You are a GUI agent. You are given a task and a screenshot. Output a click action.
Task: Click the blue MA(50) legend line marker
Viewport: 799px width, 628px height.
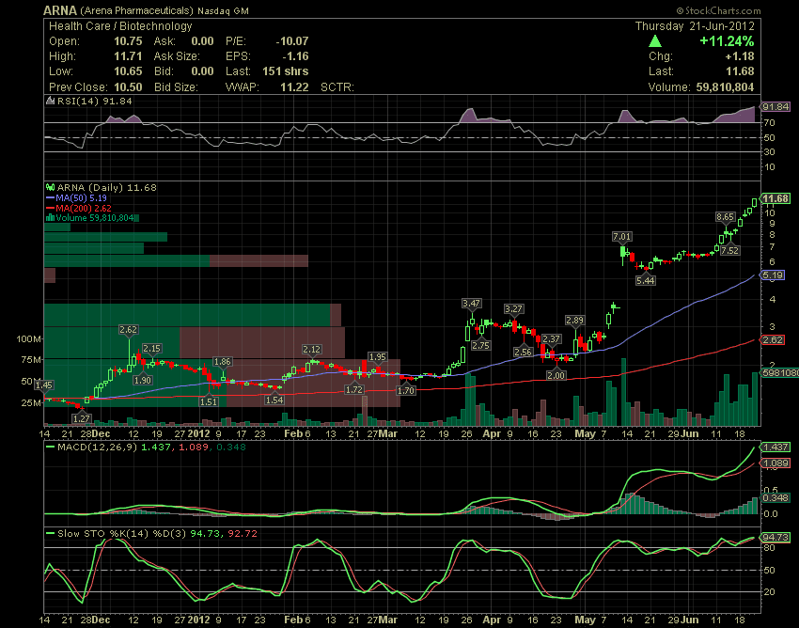[x=51, y=197]
